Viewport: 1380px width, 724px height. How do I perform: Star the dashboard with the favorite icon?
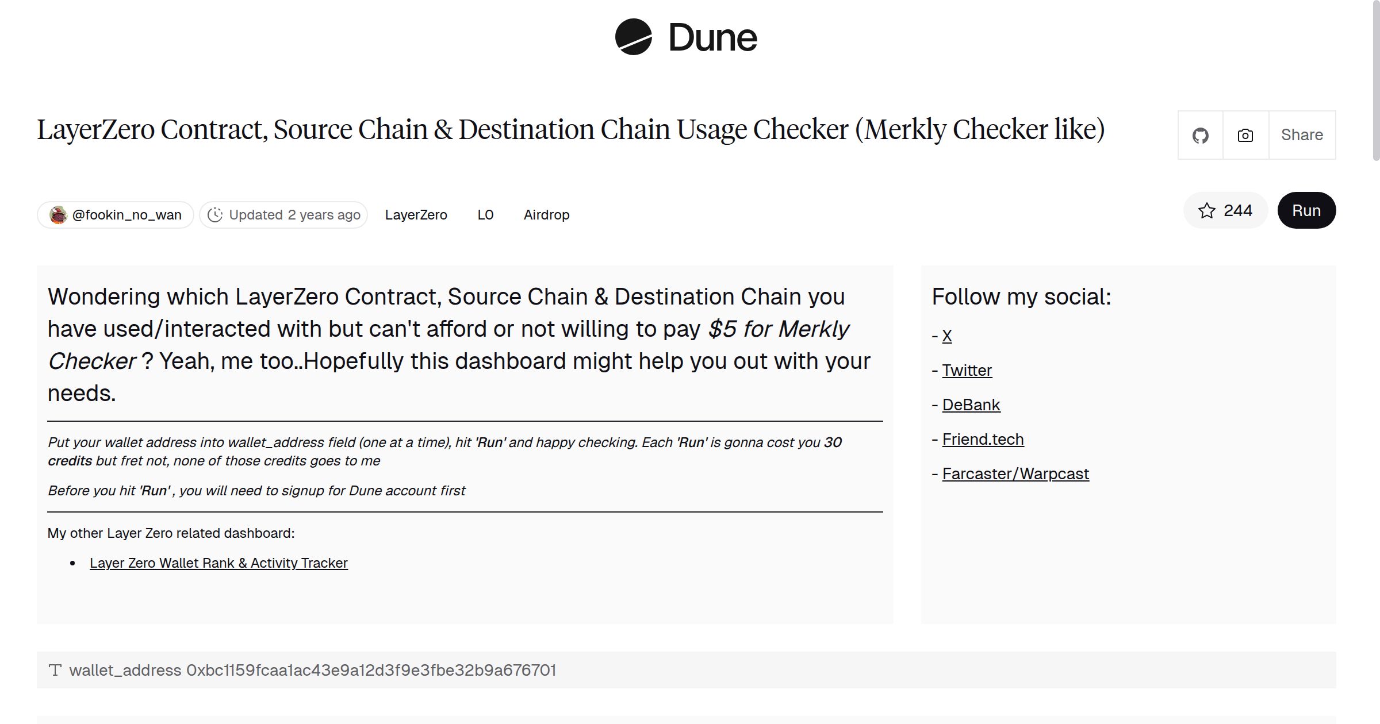pyautogui.click(x=1206, y=210)
